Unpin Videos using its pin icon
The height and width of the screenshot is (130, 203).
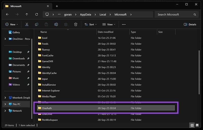point(28,85)
